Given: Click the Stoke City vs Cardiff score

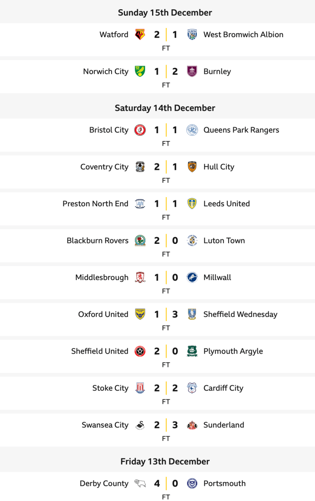Looking at the screenshot, I should click(166, 388).
